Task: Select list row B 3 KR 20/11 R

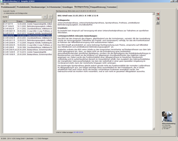Action: pyautogui.click(x=28, y=40)
